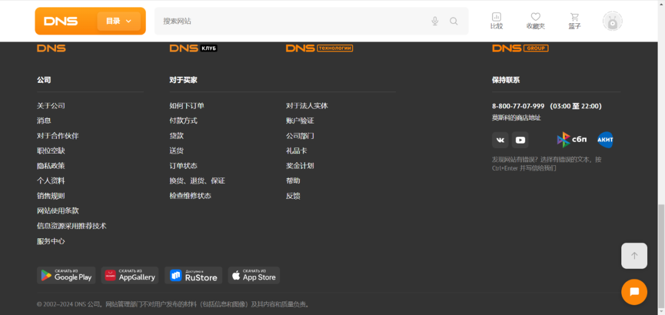Image resolution: width=665 pixels, height=315 pixels.
Task: Open the 对于法人实体 link
Action: tap(307, 106)
